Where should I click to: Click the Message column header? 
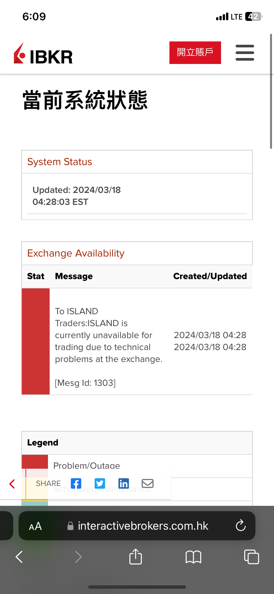coord(74,276)
